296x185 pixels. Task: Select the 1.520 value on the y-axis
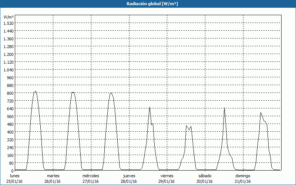(9, 23)
